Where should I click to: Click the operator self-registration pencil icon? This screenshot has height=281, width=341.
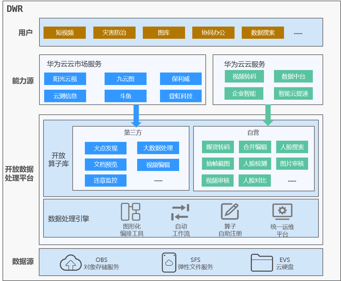230,211
